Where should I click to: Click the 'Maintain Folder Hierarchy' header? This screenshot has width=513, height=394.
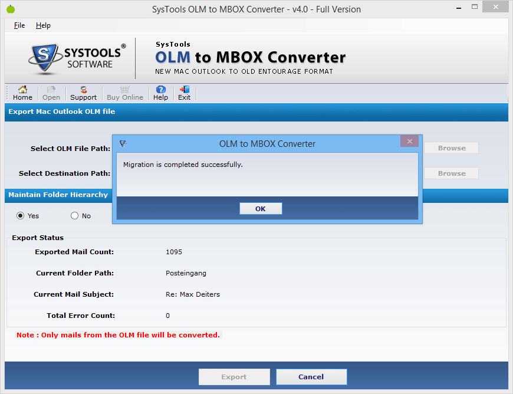[58, 195]
